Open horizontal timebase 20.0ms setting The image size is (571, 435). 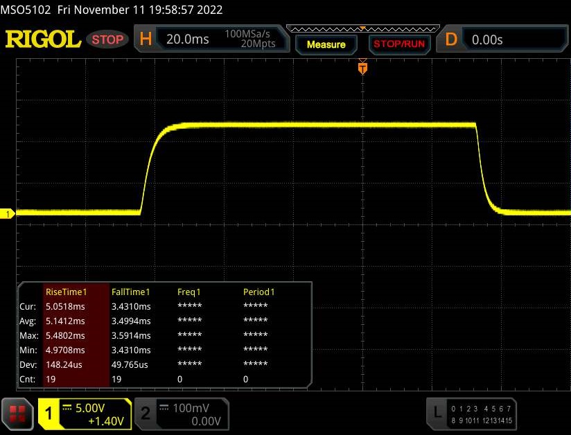(x=188, y=39)
